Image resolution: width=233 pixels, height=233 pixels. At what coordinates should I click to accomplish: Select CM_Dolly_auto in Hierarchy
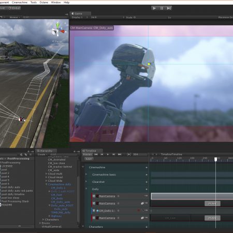(x=61, y=202)
